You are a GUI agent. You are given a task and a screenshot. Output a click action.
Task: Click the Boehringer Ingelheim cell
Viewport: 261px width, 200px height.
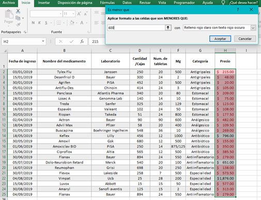(111, 130)
